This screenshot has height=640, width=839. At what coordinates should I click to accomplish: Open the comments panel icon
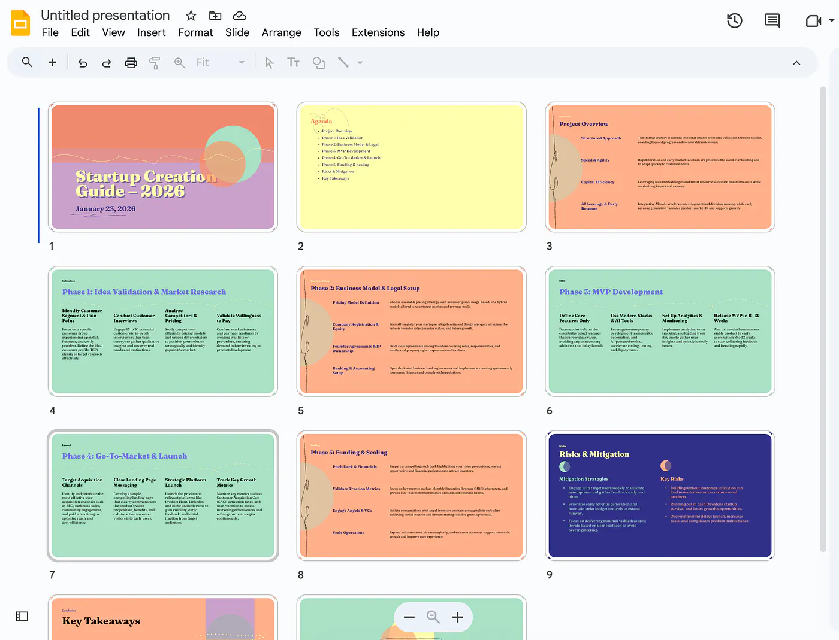(x=772, y=21)
